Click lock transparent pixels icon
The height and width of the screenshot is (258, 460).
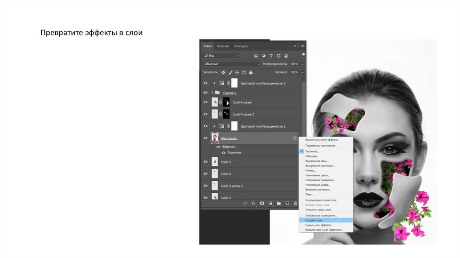[223, 72]
